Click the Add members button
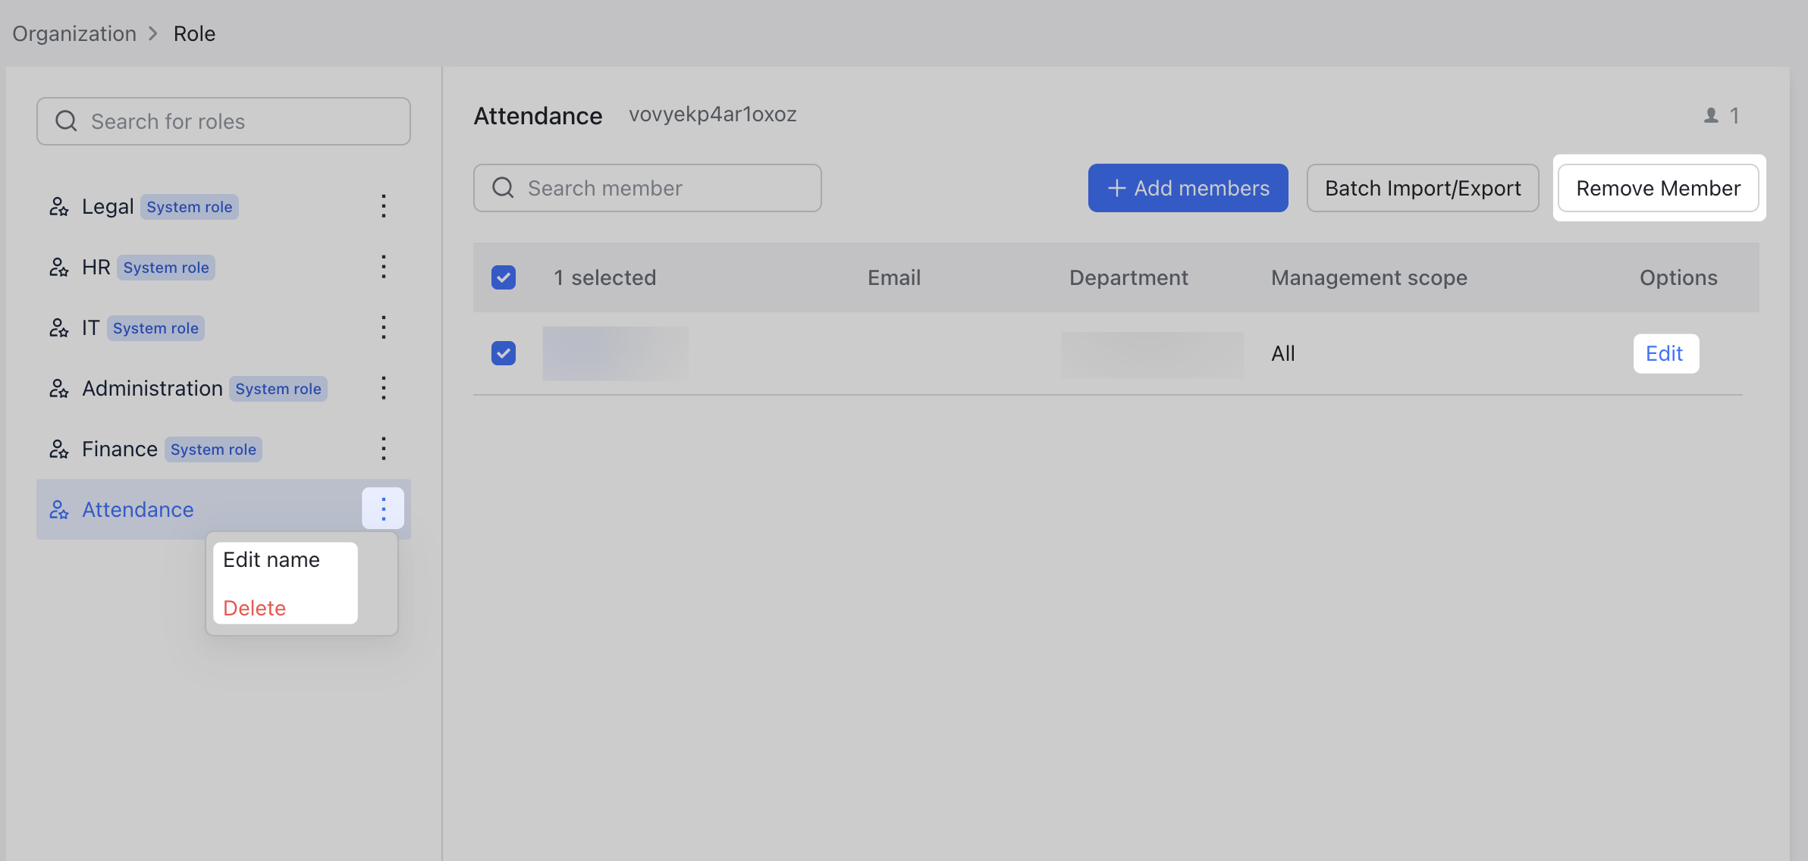Viewport: 1808px width, 861px height. 1187,188
